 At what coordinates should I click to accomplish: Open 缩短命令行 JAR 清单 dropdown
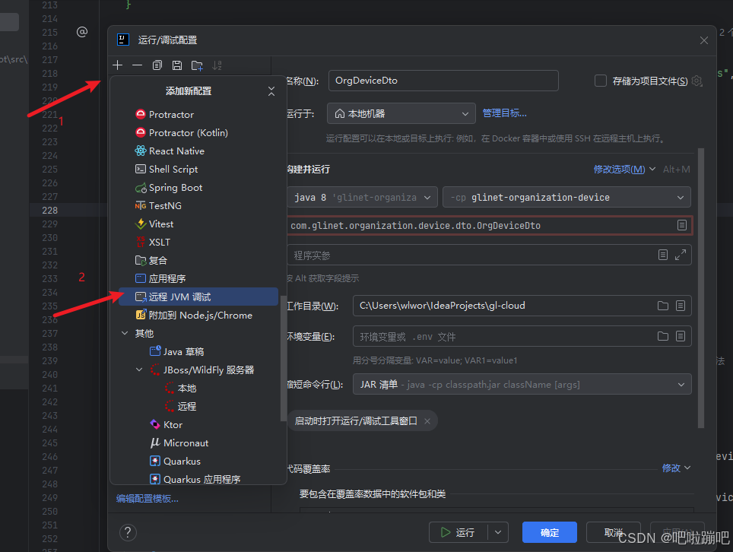[x=522, y=384]
